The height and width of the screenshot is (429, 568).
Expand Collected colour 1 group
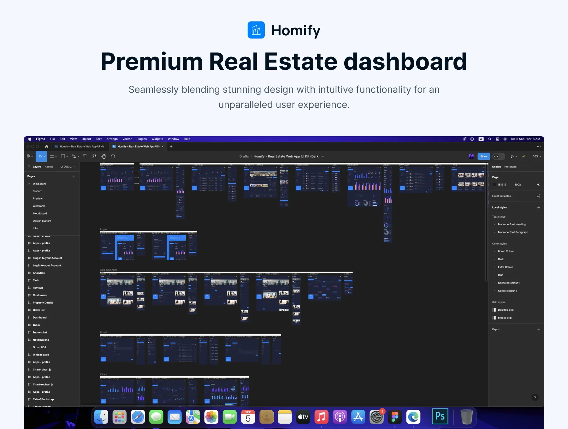click(494, 283)
